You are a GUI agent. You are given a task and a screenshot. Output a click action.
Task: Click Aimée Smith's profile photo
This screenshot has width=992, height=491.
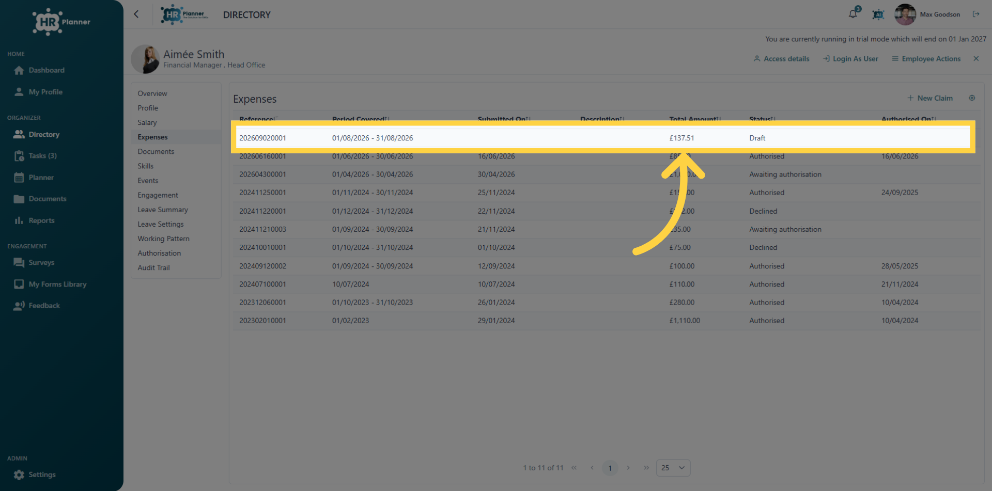click(x=145, y=59)
